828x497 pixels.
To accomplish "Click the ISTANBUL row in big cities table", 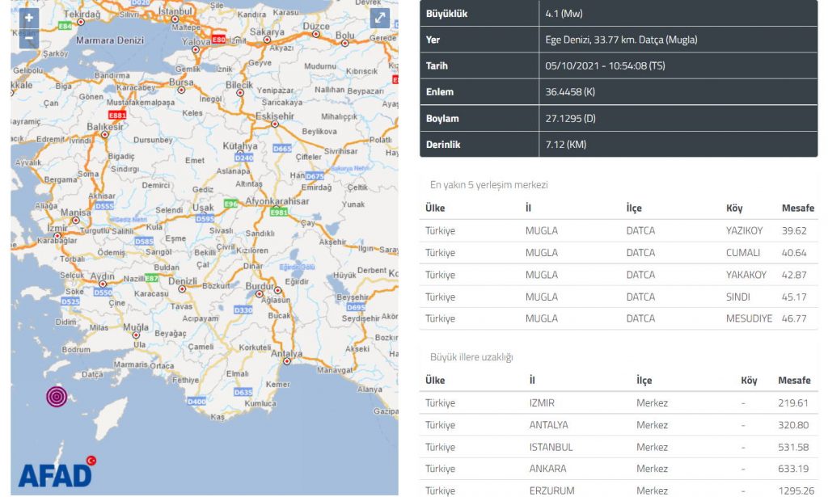I will [619, 447].
